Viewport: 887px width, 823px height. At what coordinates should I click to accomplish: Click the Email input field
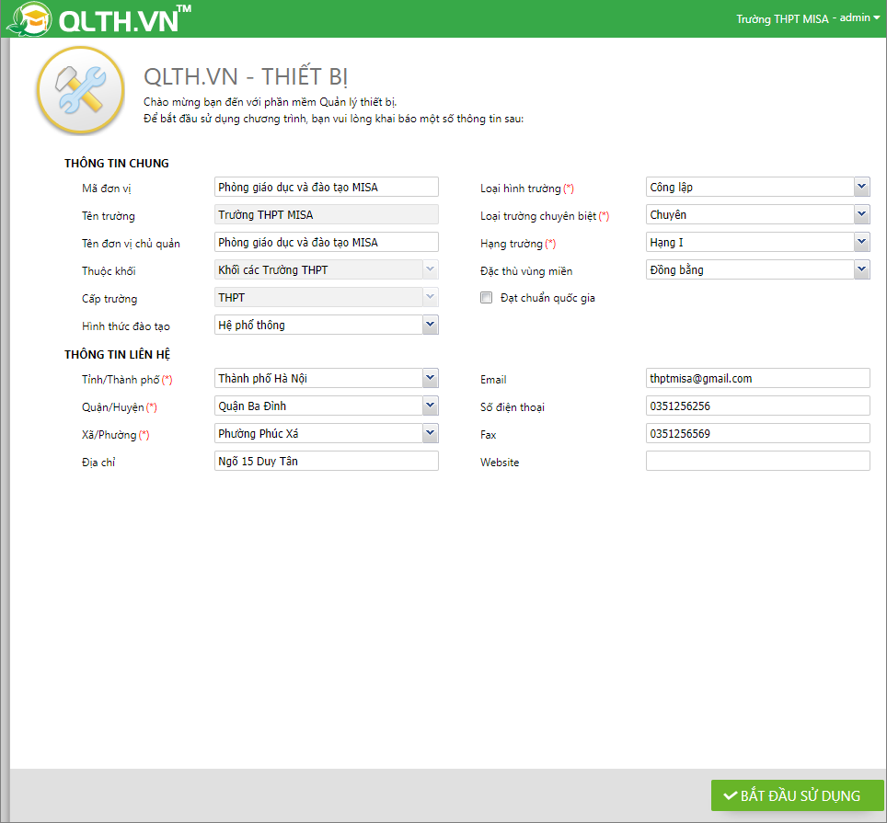point(758,378)
